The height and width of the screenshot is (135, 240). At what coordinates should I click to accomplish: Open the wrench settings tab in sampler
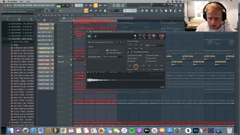click(95, 36)
